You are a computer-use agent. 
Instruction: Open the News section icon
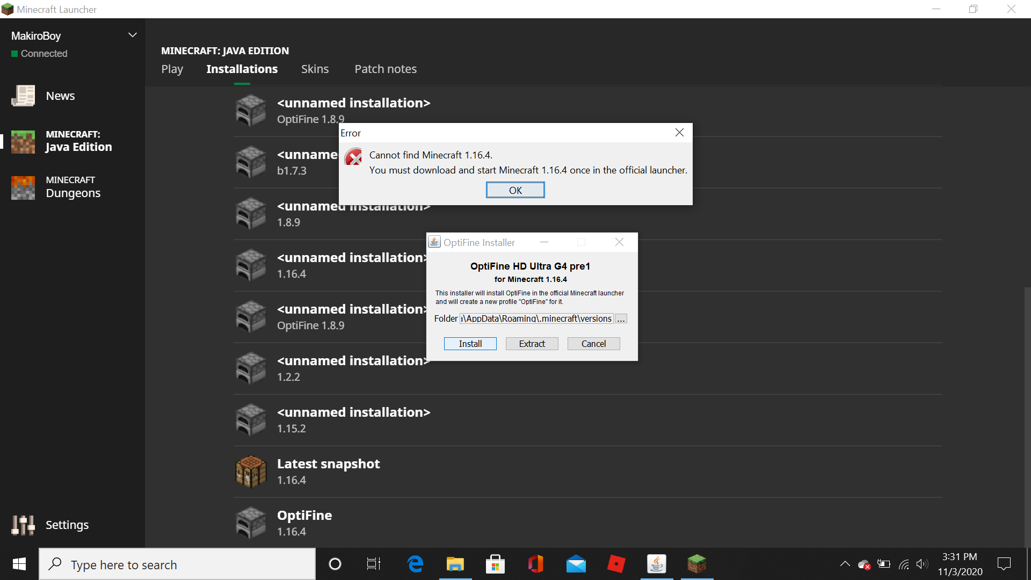pyautogui.click(x=23, y=96)
